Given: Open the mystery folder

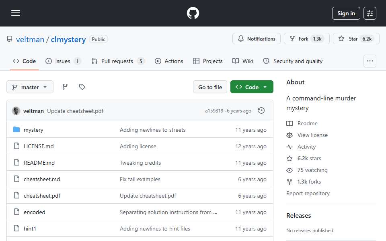Looking at the screenshot, I should pos(33,130).
